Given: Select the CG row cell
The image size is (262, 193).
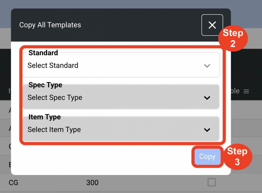Looking at the screenshot, I should point(13,183).
